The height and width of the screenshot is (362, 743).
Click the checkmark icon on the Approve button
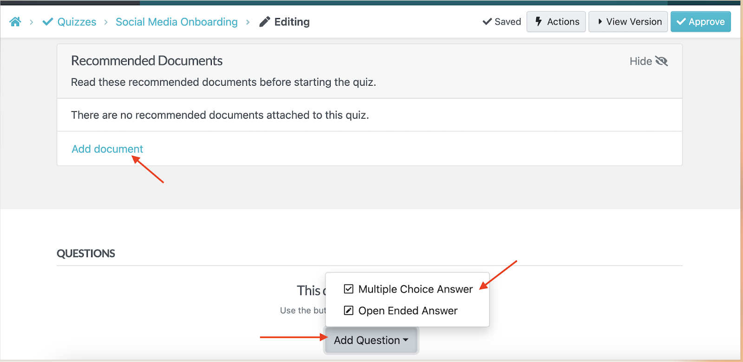point(681,21)
